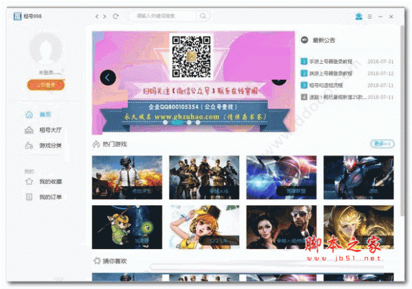Click the 最新公告 heading text

tap(323, 41)
